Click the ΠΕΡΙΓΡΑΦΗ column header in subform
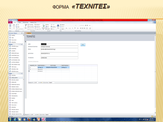The width and height of the screenshot is (163, 122). tap(54, 65)
